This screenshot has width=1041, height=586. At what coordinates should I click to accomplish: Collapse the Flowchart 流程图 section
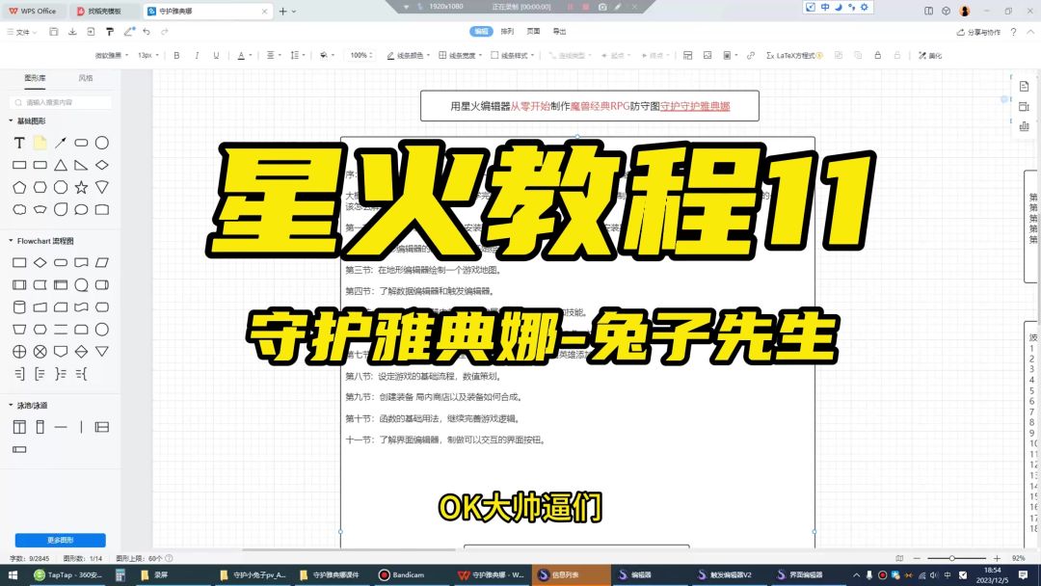point(11,241)
